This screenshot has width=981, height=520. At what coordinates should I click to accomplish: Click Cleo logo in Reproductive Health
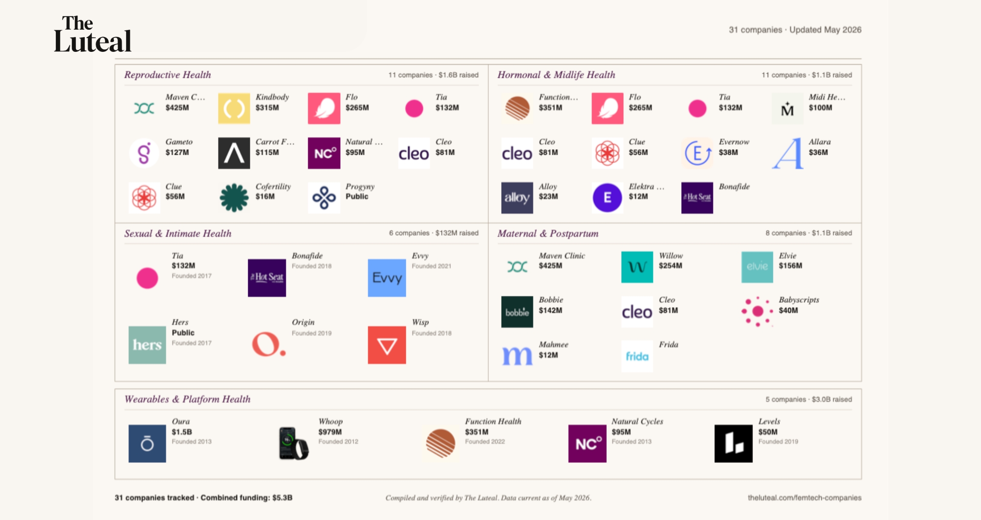click(413, 153)
